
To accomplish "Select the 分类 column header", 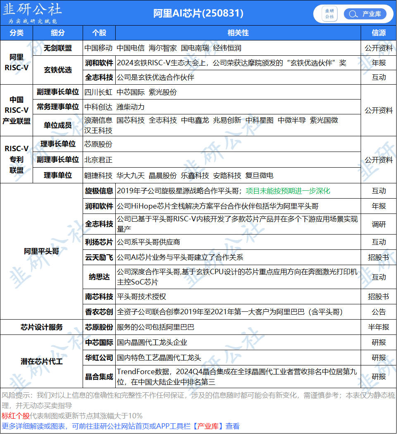I will (17, 33).
